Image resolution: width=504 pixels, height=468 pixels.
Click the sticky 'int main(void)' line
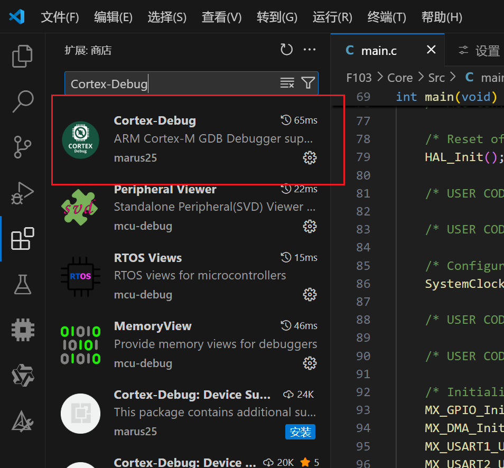446,97
